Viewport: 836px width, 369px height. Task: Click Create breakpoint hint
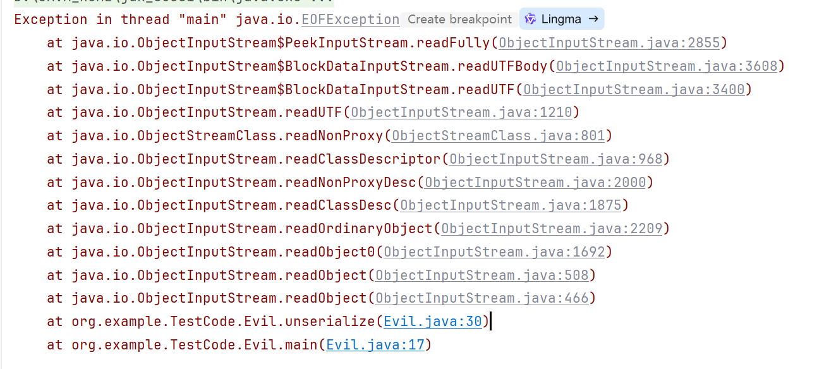tap(459, 19)
